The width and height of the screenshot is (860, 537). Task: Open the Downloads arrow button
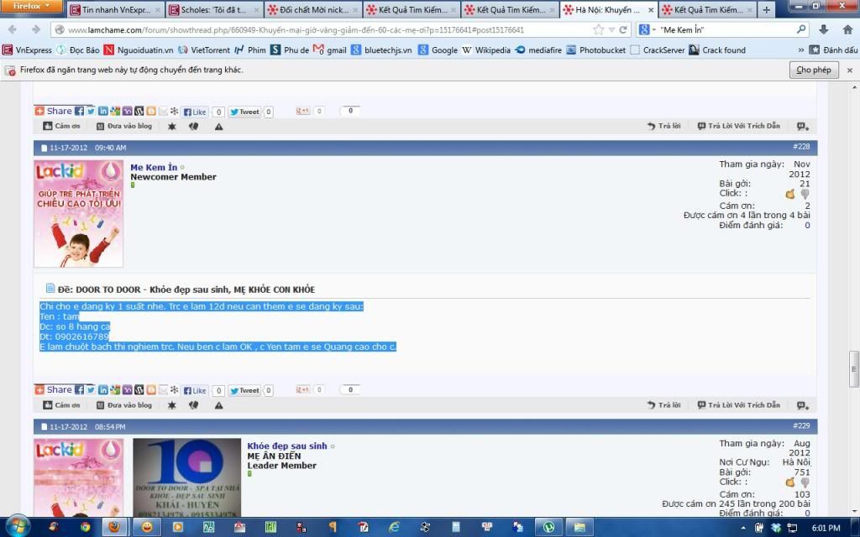click(823, 29)
